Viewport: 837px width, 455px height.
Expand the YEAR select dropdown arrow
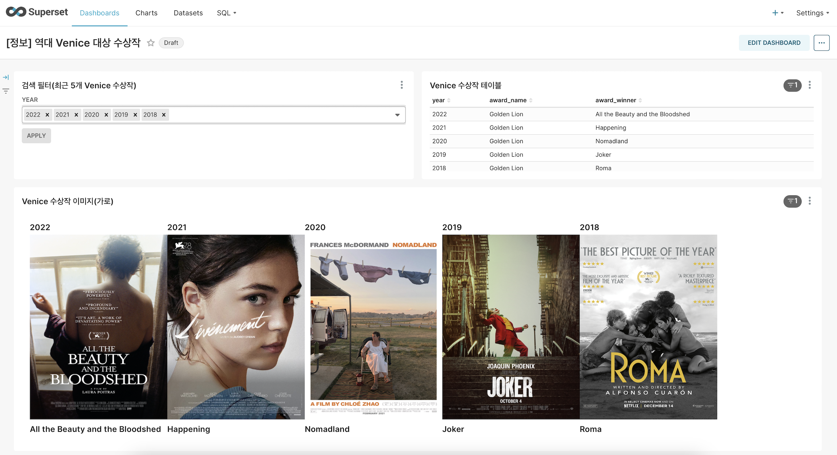point(397,115)
